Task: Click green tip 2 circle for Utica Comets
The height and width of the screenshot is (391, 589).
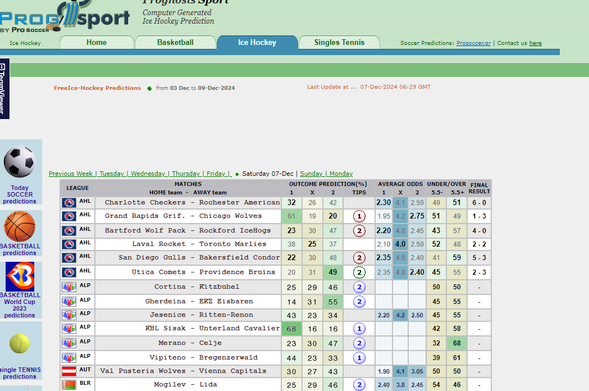Action: pyautogui.click(x=359, y=272)
